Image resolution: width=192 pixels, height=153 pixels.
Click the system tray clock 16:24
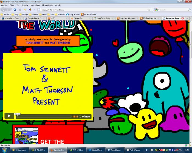[x=187, y=150]
